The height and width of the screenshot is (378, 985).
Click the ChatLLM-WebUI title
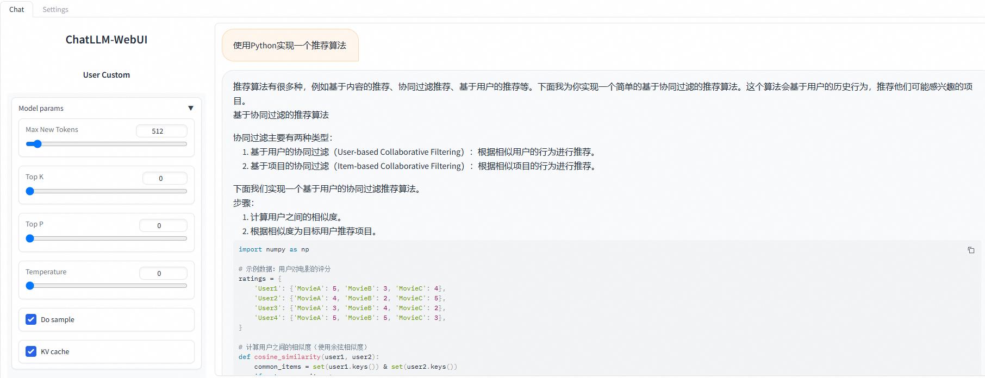click(x=107, y=40)
